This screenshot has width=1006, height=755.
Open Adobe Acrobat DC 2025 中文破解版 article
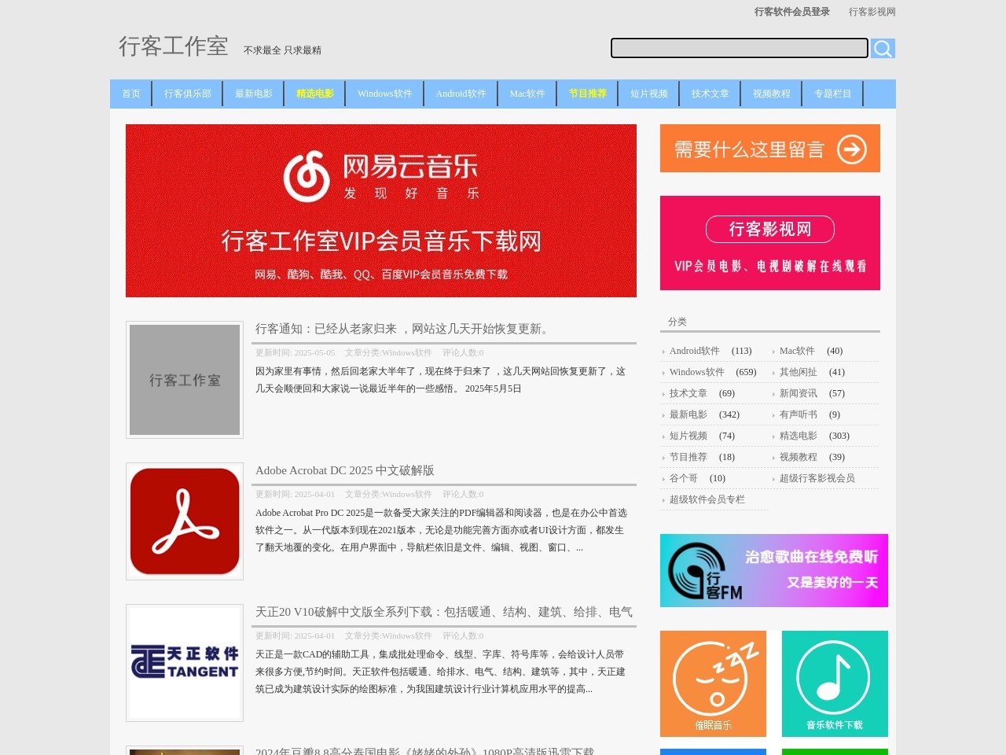pos(345,470)
